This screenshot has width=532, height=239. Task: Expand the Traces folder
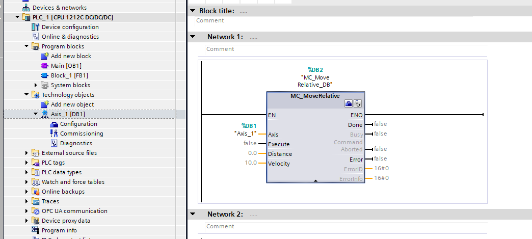[27, 201]
